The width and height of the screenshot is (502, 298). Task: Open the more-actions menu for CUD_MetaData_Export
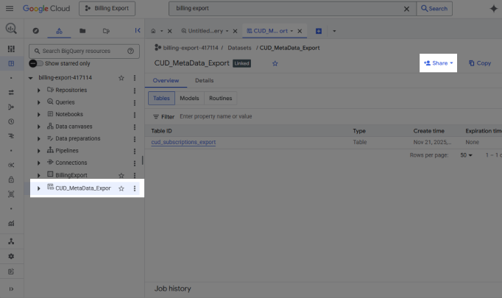click(x=134, y=188)
